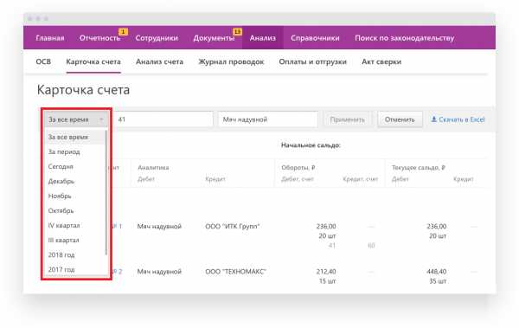Click the account number field with 41
The image size is (519, 328).
(x=163, y=119)
